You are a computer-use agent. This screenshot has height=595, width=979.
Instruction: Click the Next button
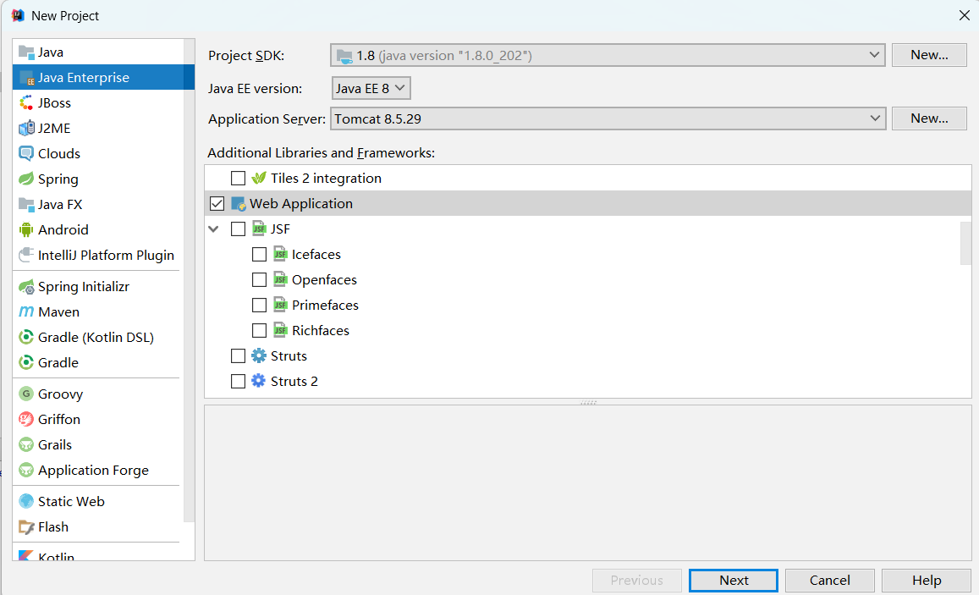point(734,581)
